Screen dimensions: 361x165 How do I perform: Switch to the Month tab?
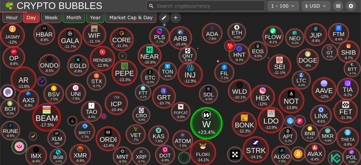[74, 18]
